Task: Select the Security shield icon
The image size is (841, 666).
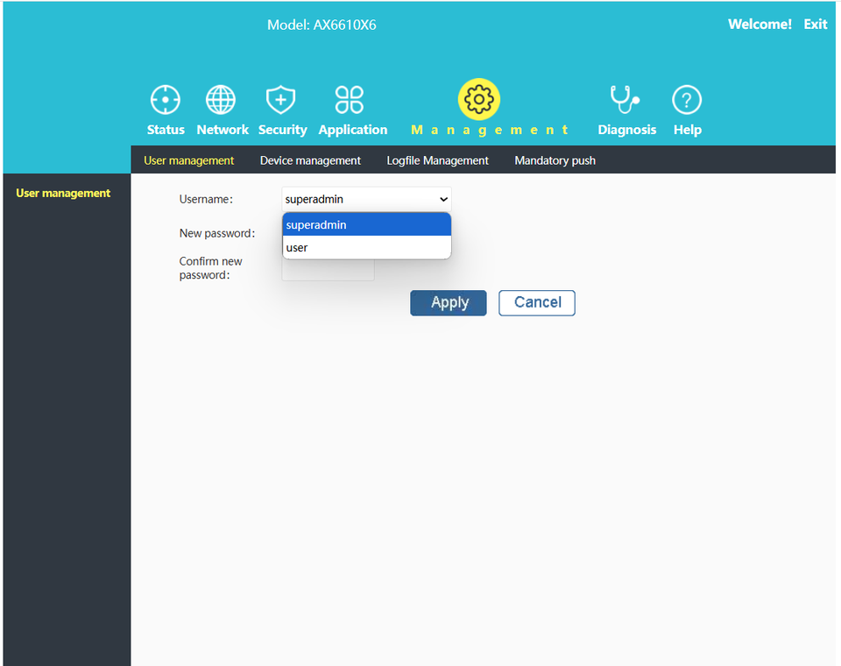Action: [280, 100]
